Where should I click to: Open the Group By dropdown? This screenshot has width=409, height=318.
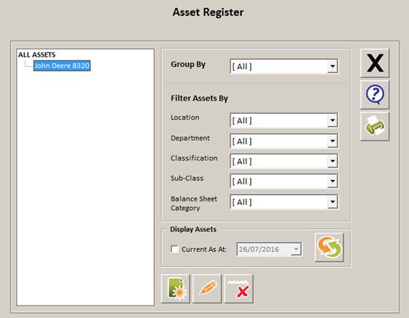332,66
